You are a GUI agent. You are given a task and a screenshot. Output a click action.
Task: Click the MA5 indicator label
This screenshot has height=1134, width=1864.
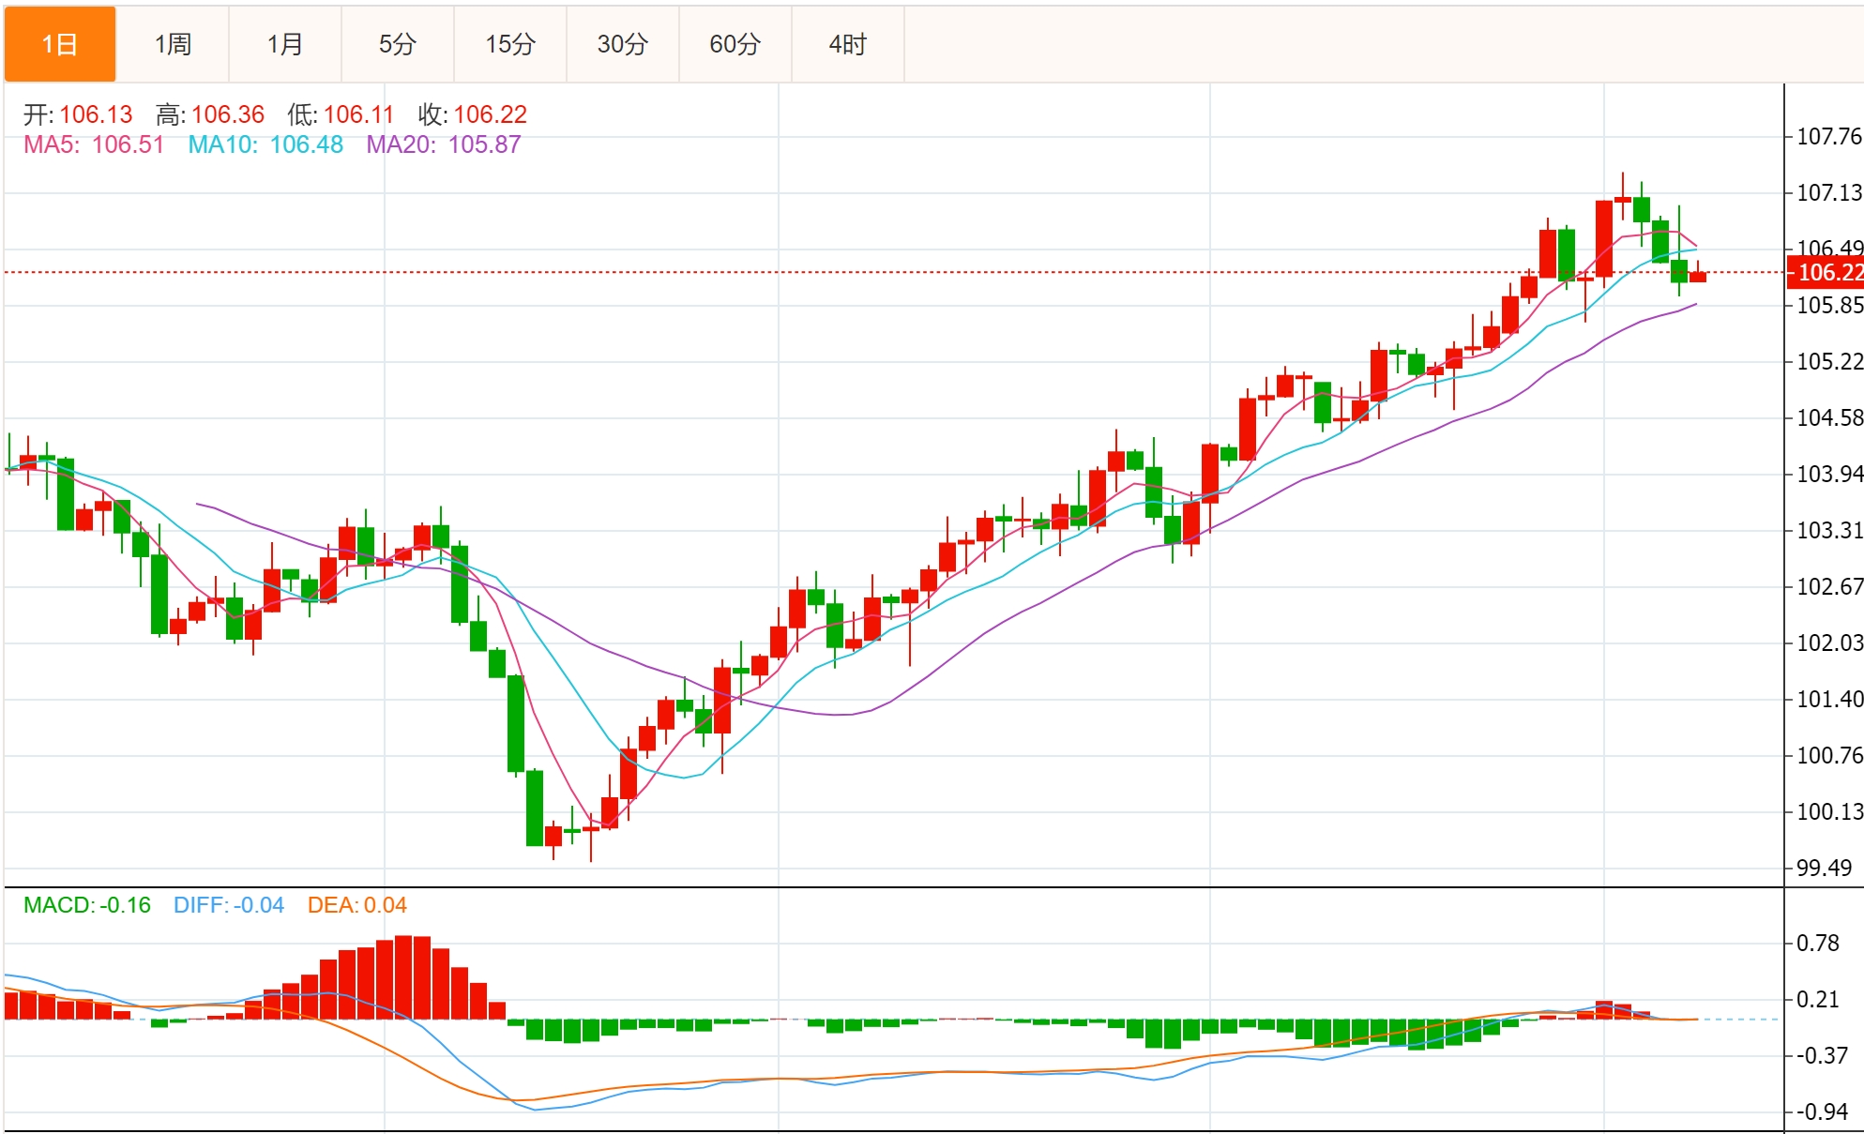94,144
